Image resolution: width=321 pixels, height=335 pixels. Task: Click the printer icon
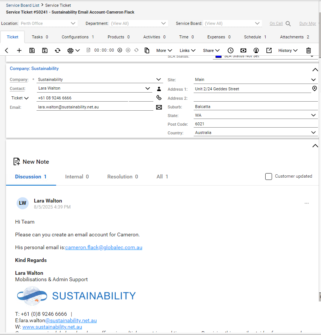coord(70,51)
